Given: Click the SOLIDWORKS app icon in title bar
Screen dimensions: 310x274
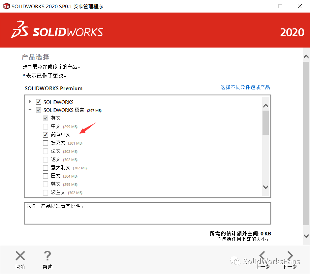Looking at the screenshot, I should [7, 6].
